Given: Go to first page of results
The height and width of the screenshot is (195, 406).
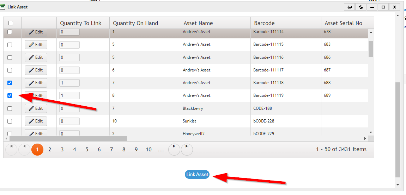Looking at the screenshot, I should (x=11, y=149).
